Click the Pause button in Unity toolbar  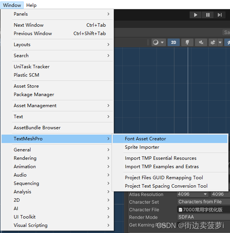(208, 15)
